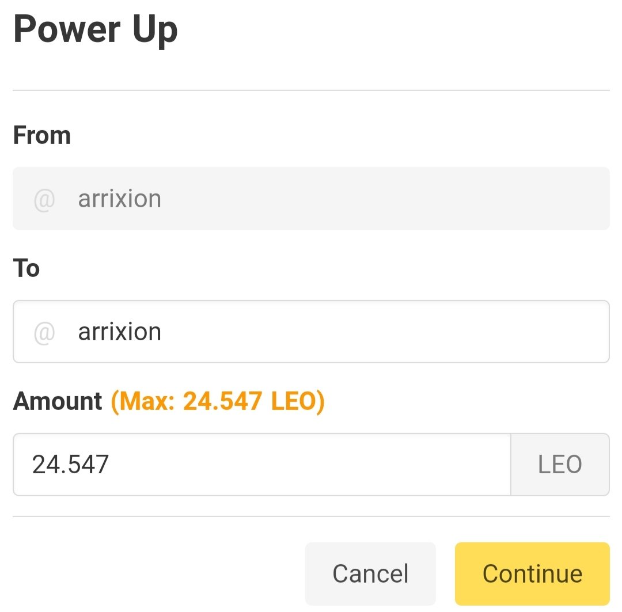Click the LEO currency suffix box
Image resolution: width=622 pixels, height=612 pixels.
point(560,465)
